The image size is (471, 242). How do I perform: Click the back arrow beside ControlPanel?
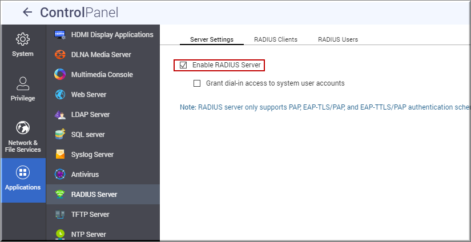[x=26, y=13]
